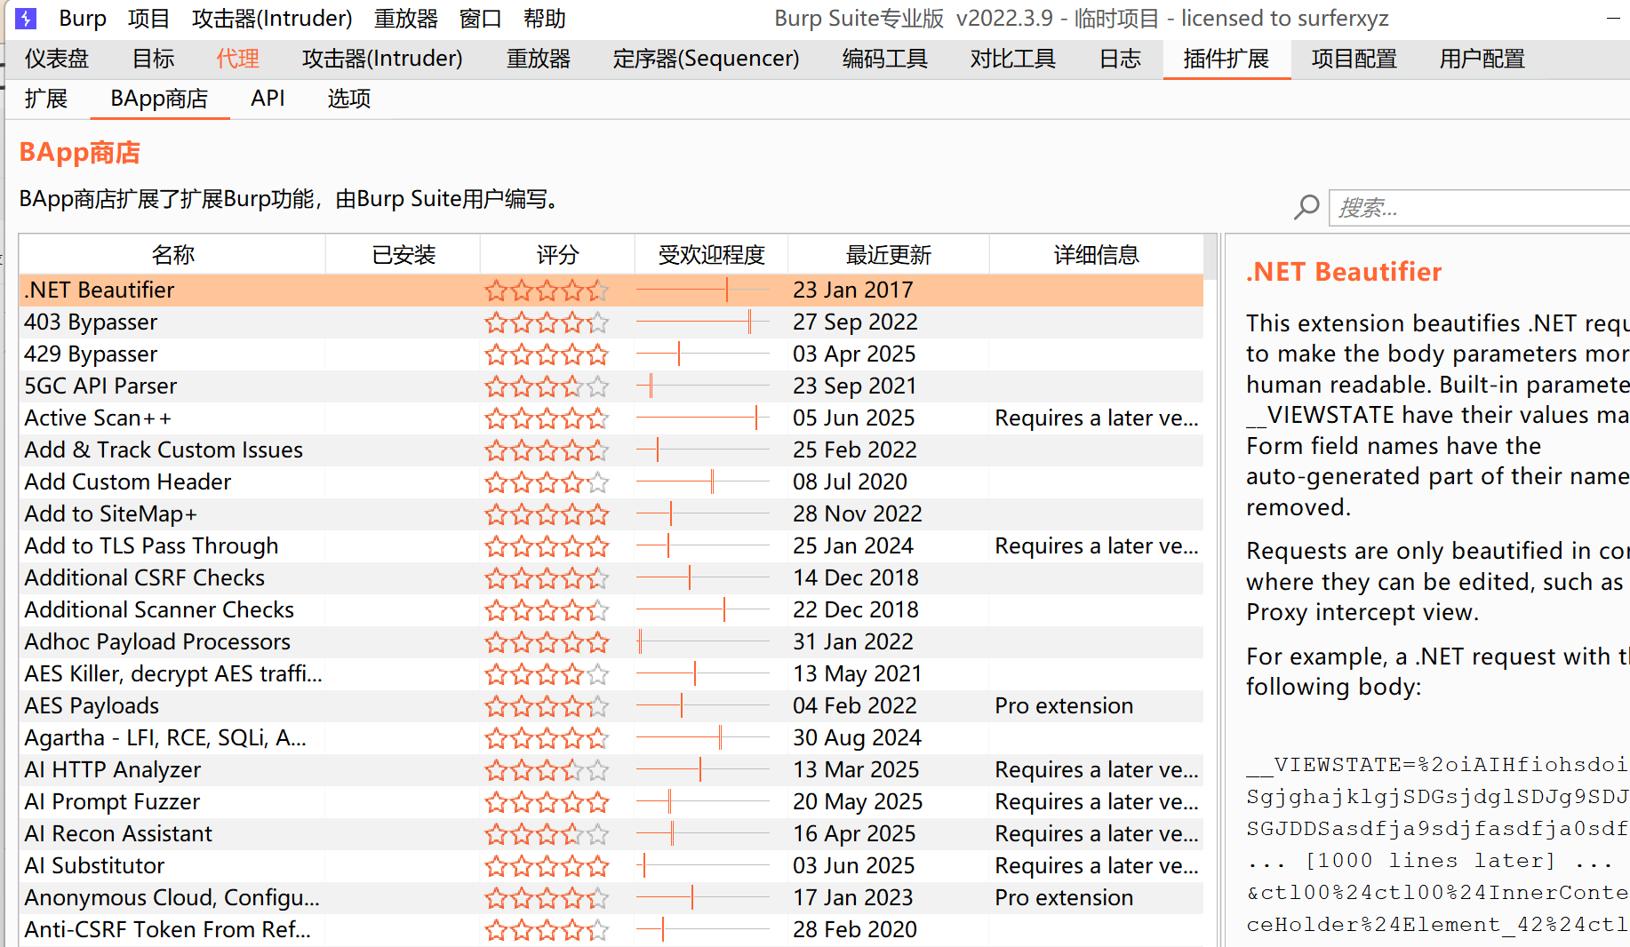Click star rating of Active Scan++
Viewport: 1630px width, 947px height.
547,418
